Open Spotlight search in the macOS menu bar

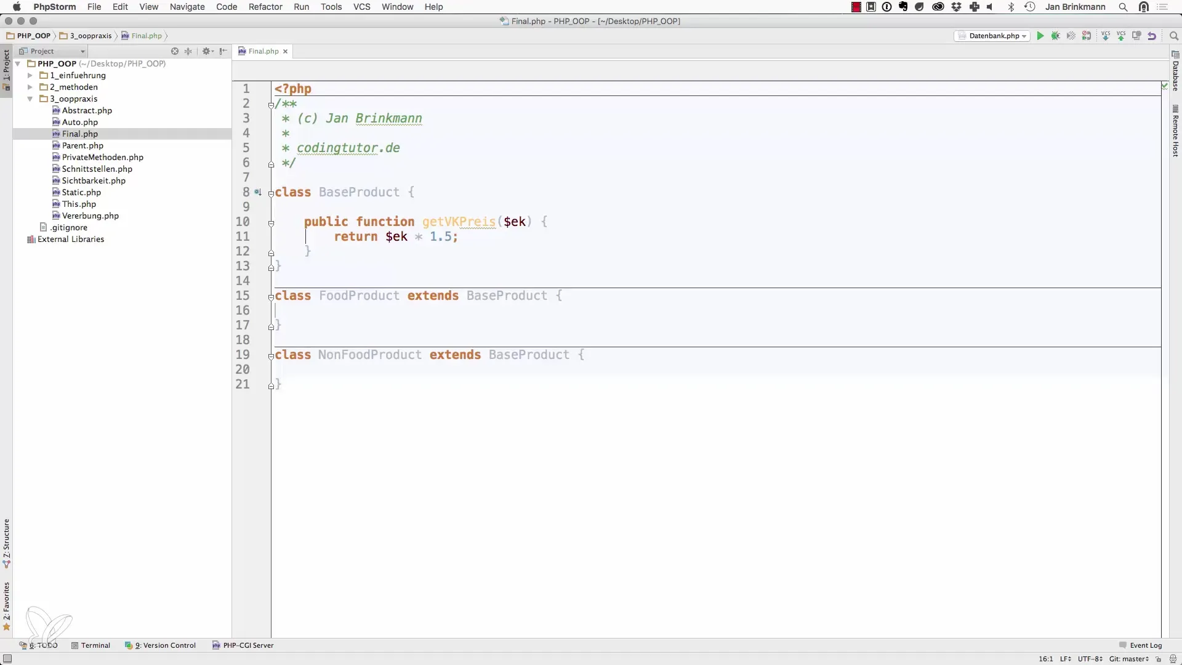(1124, 7)
